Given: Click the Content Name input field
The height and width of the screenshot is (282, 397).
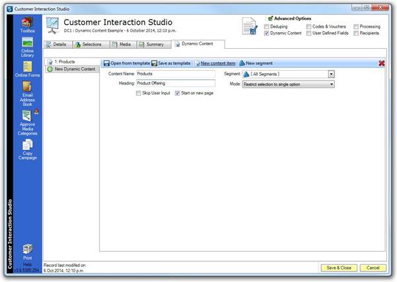Looking at the screenshot, I should [176, 74].
